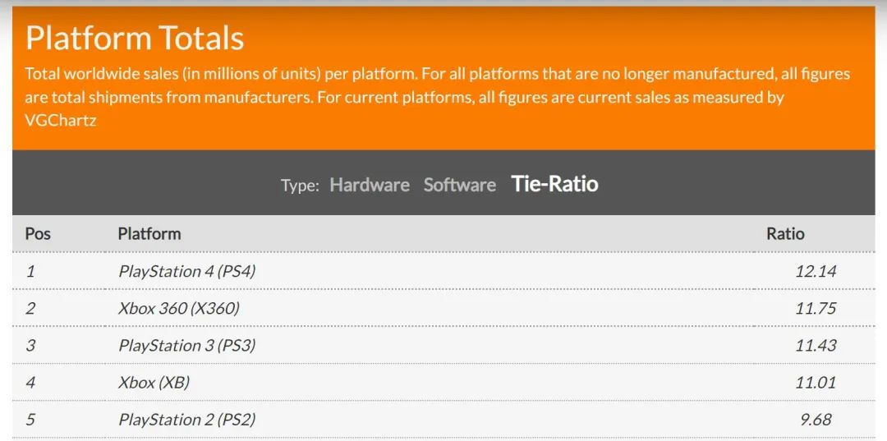Click the 'Type:' label
Screen dimensions: 887x441
(300, 186)
